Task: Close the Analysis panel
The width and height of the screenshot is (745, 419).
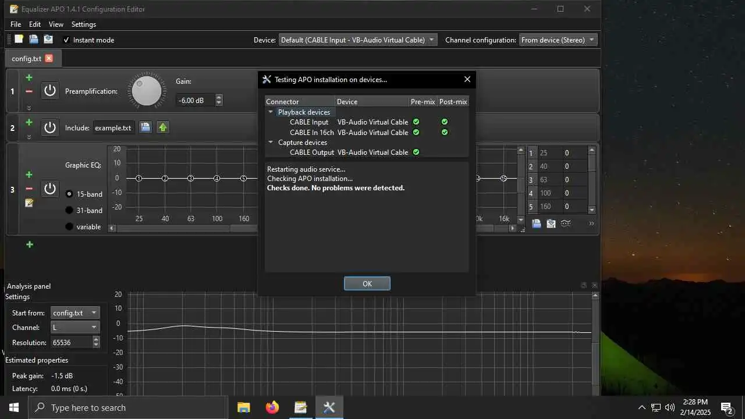Action: 594,285
